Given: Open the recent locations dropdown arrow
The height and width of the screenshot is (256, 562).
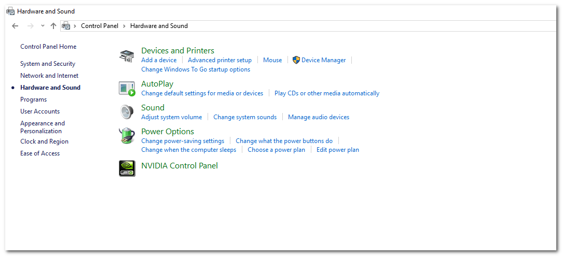Looking at the screenshot, I should [43, 26].
